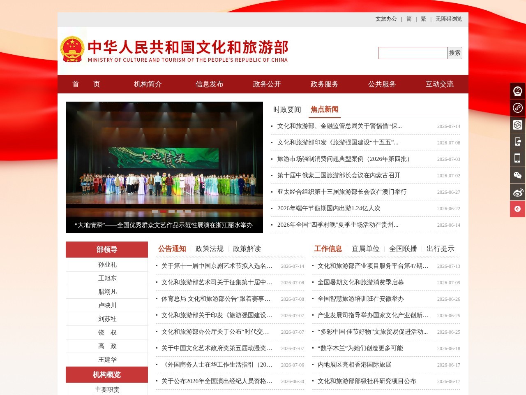526x395 pixels.
Task: Select the 工作信息 tab
Action: pos(328,249)
